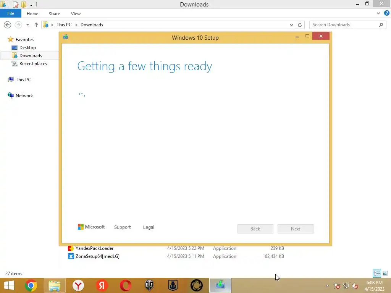Click the Next button in Setup
391x293 pixels.
pos(296,229)
